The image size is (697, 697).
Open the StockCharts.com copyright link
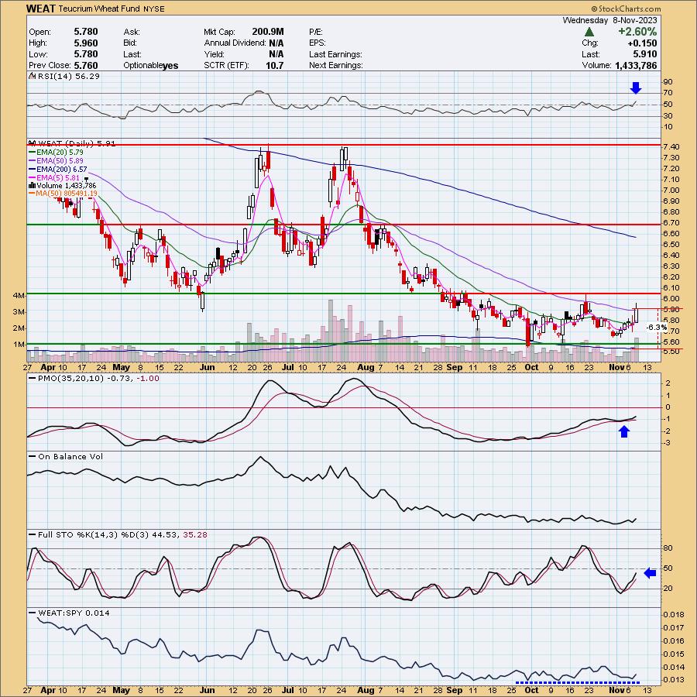[x=626, y=9]
